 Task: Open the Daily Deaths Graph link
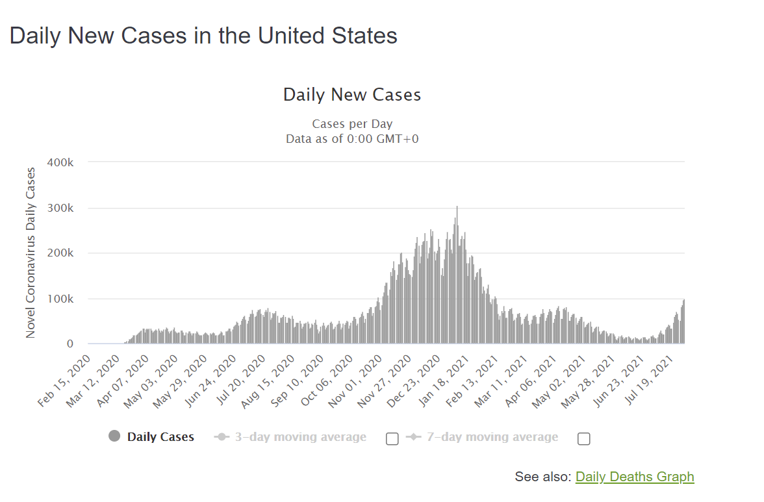(x=634, y=476)
